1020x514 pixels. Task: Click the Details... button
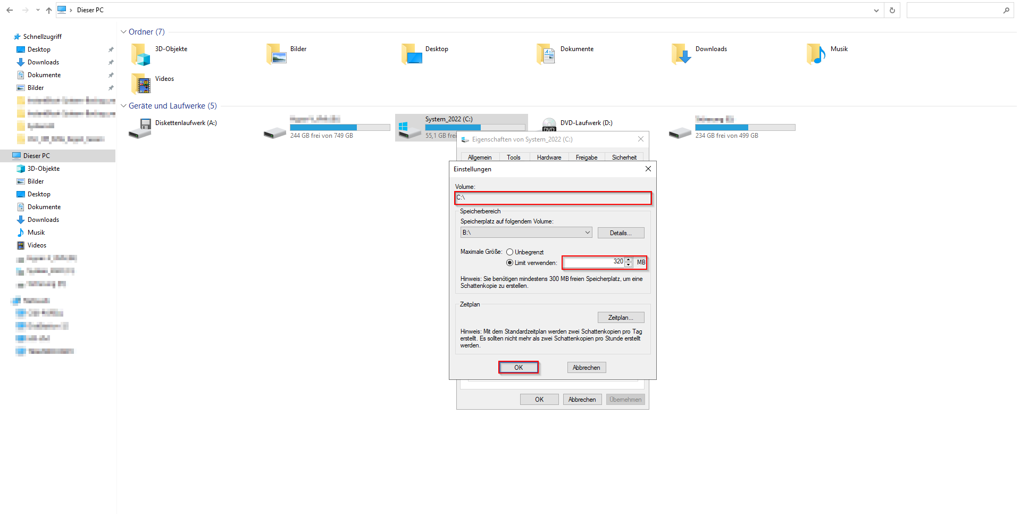pos(621,233)
